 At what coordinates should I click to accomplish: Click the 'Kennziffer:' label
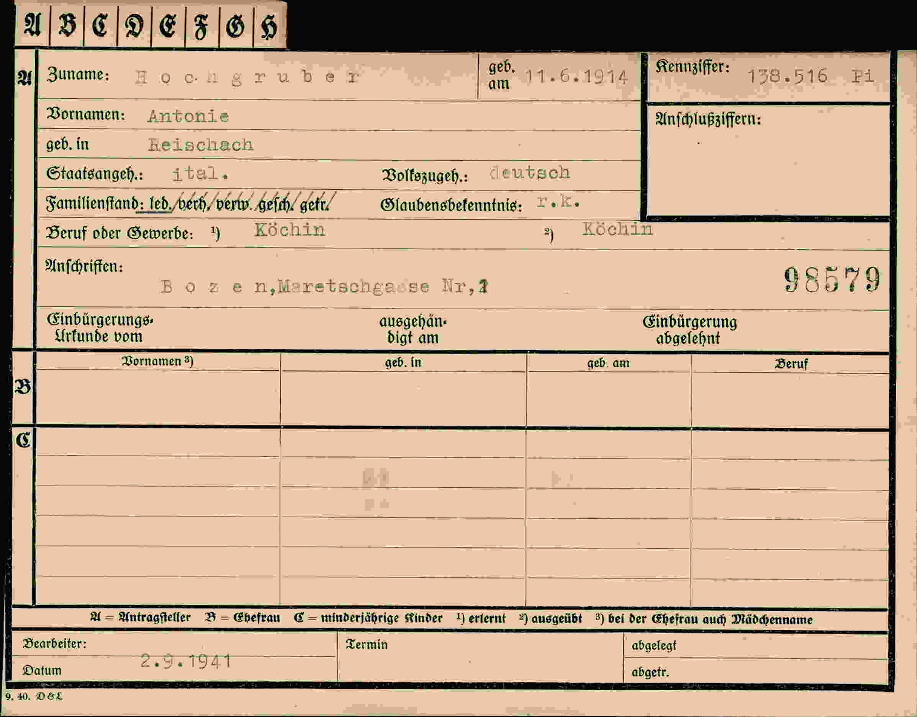pos(693,67)
